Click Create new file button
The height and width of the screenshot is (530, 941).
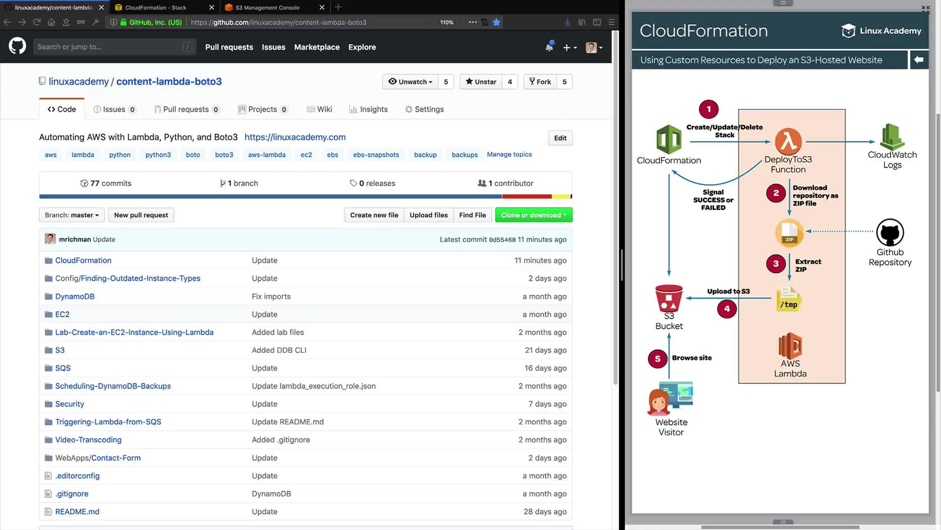point(374,215)
